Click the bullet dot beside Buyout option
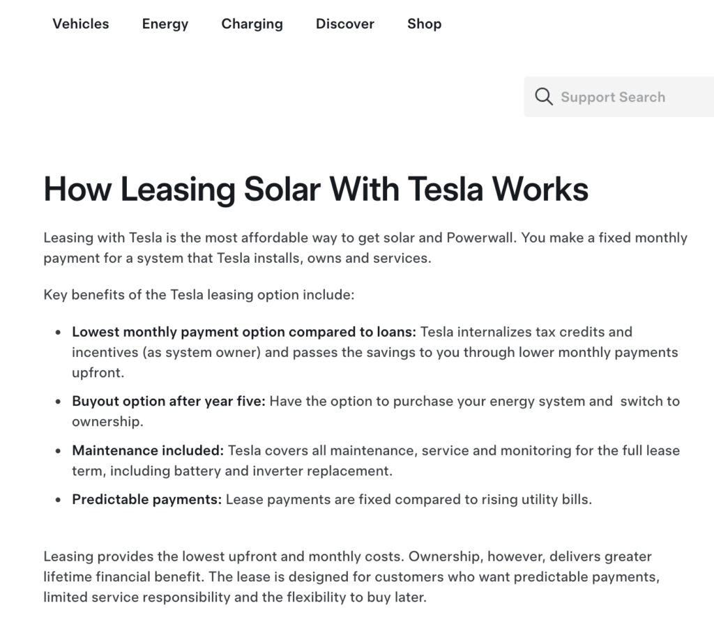 (x=58, y=402)
